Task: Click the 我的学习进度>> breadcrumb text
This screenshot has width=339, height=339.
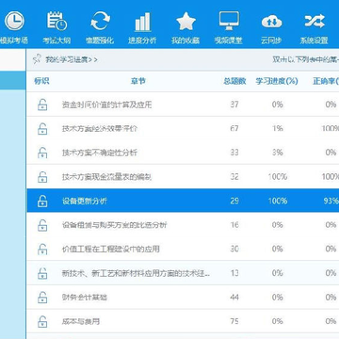Action: [72, 59]
